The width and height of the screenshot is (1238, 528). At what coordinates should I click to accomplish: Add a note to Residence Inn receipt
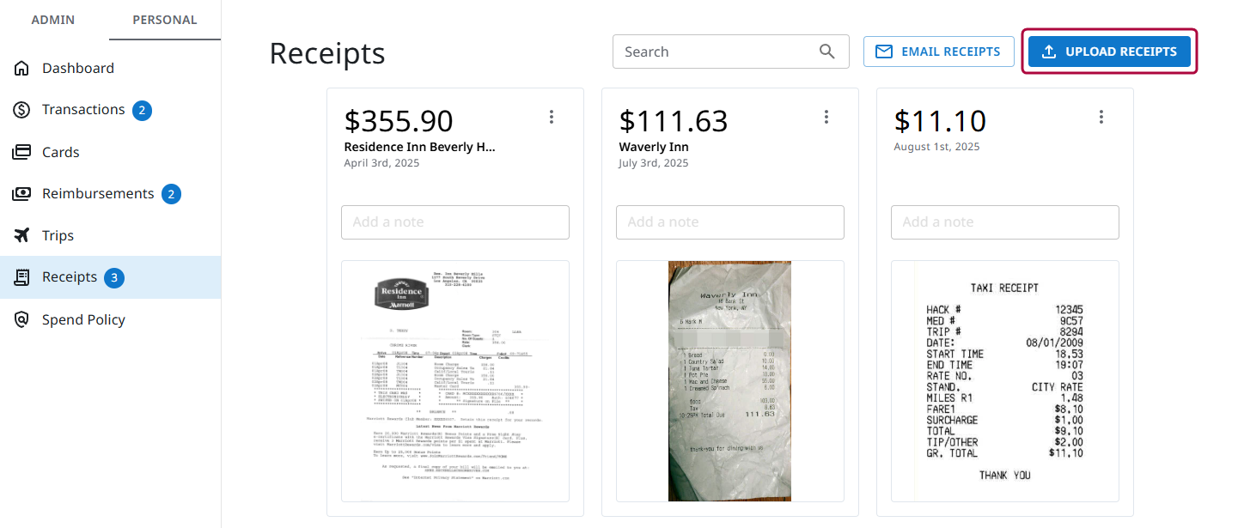(455, 222)
